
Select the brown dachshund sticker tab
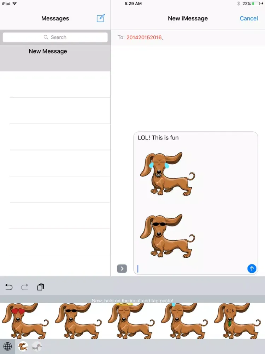pos(23,346)
